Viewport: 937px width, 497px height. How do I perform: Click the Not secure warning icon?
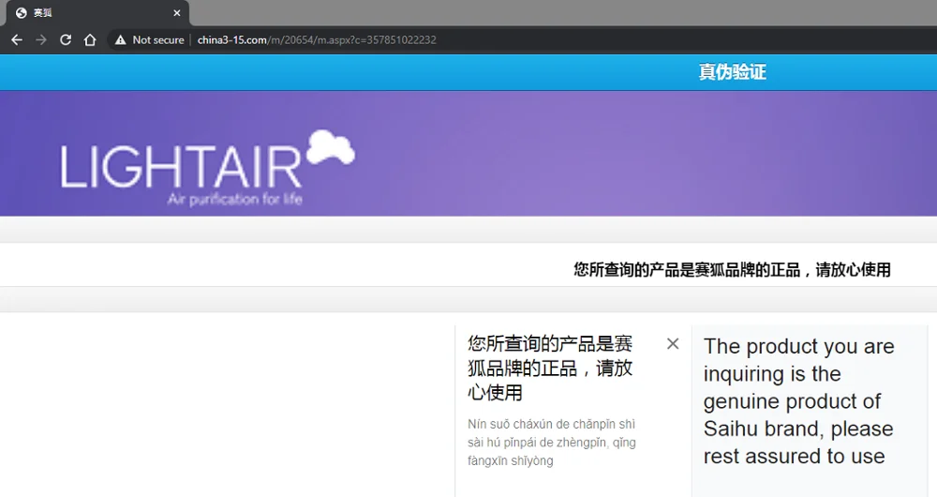[121, 40]
